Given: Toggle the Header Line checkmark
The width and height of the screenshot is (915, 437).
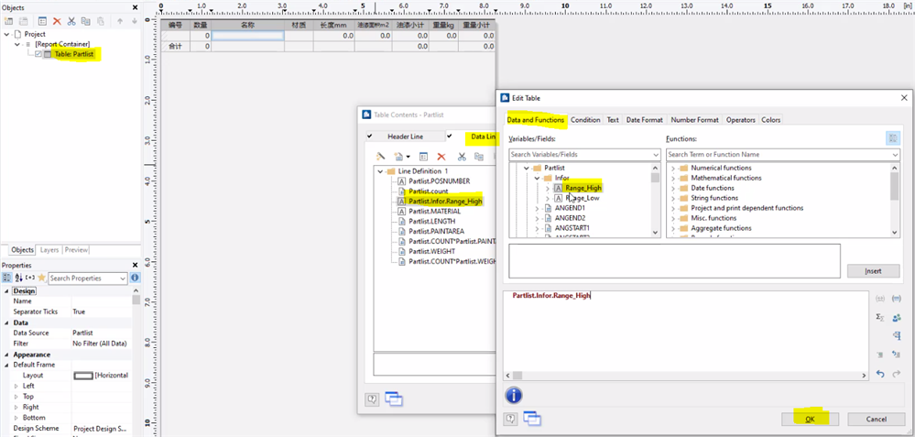Looking at the screenshot, I should pyautogui.click(x=370, y=137).
